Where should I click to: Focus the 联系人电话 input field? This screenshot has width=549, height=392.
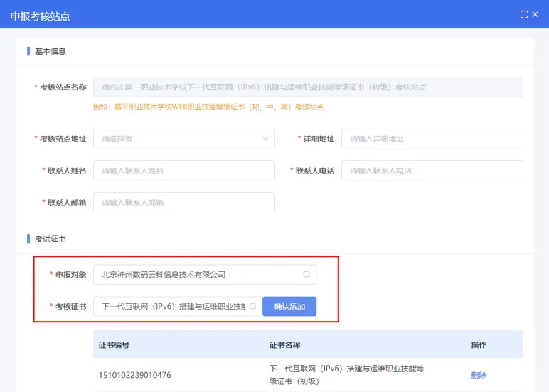point(432,170)
